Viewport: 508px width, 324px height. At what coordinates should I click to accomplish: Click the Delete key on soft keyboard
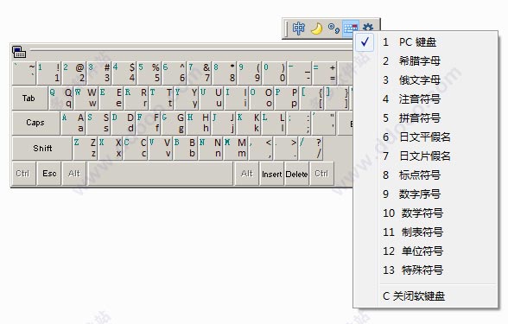click(296, 174)
